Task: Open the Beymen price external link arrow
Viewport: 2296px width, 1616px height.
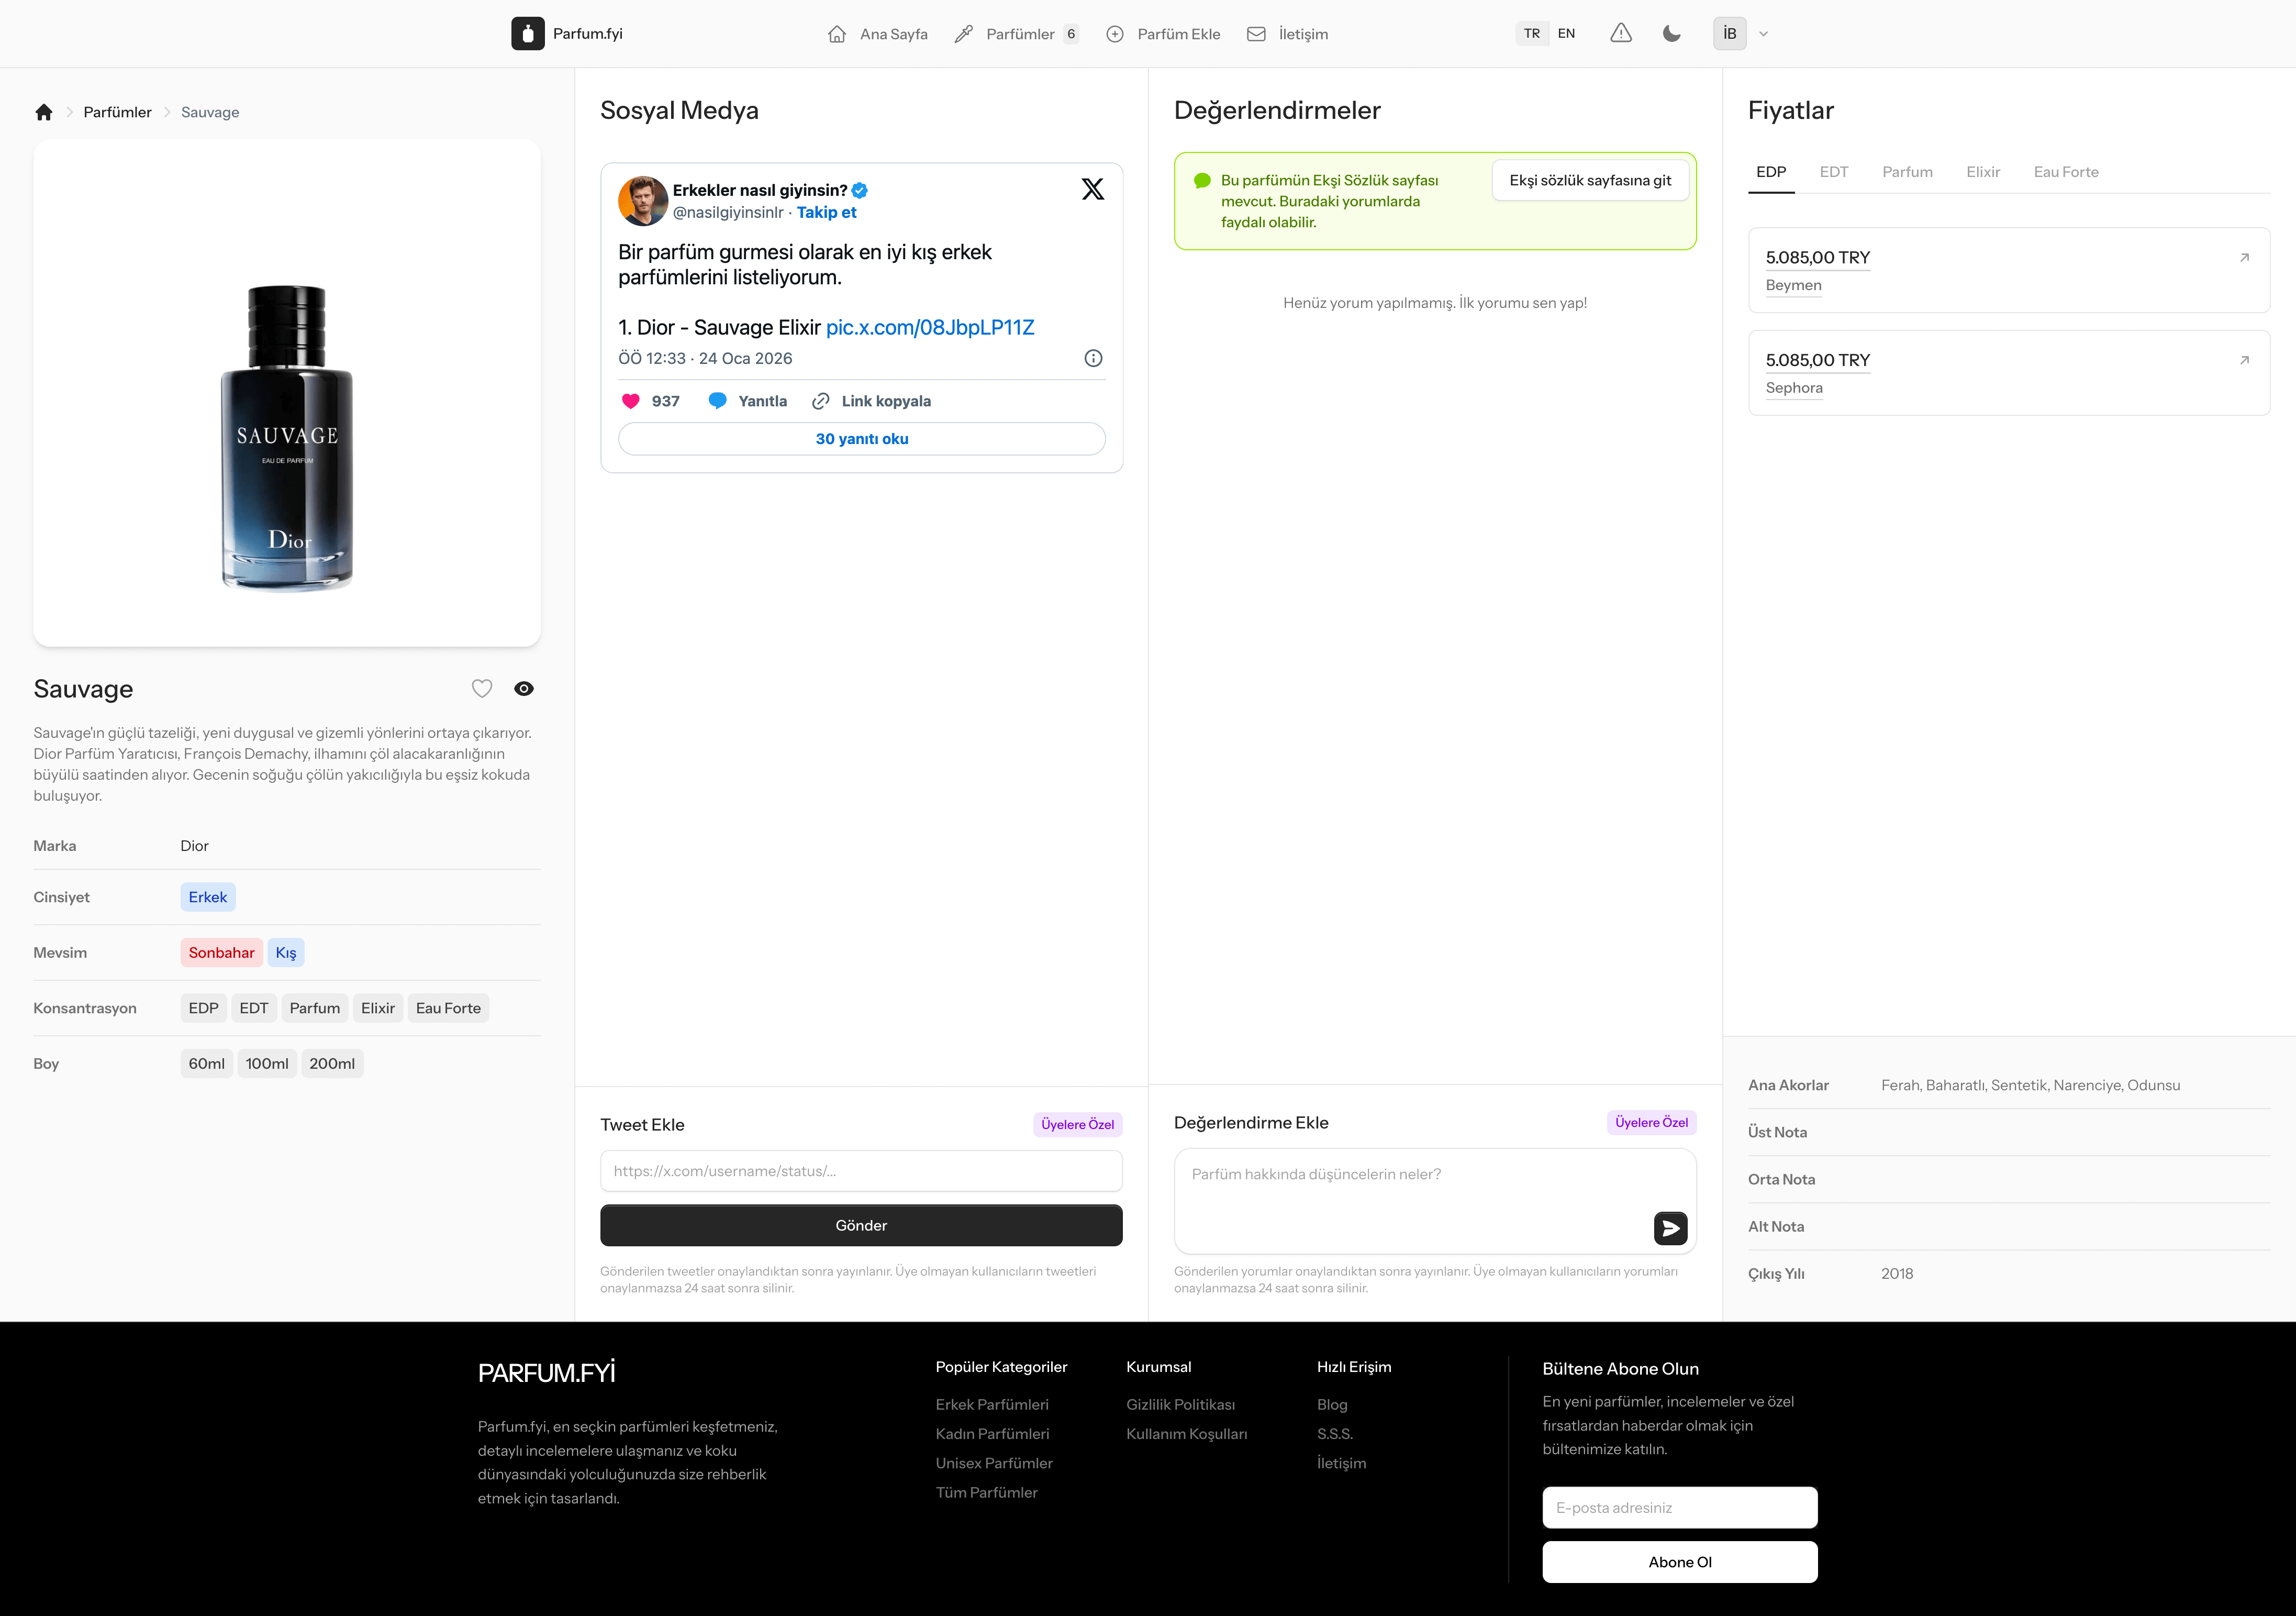Action: (x=2244, y=257)
